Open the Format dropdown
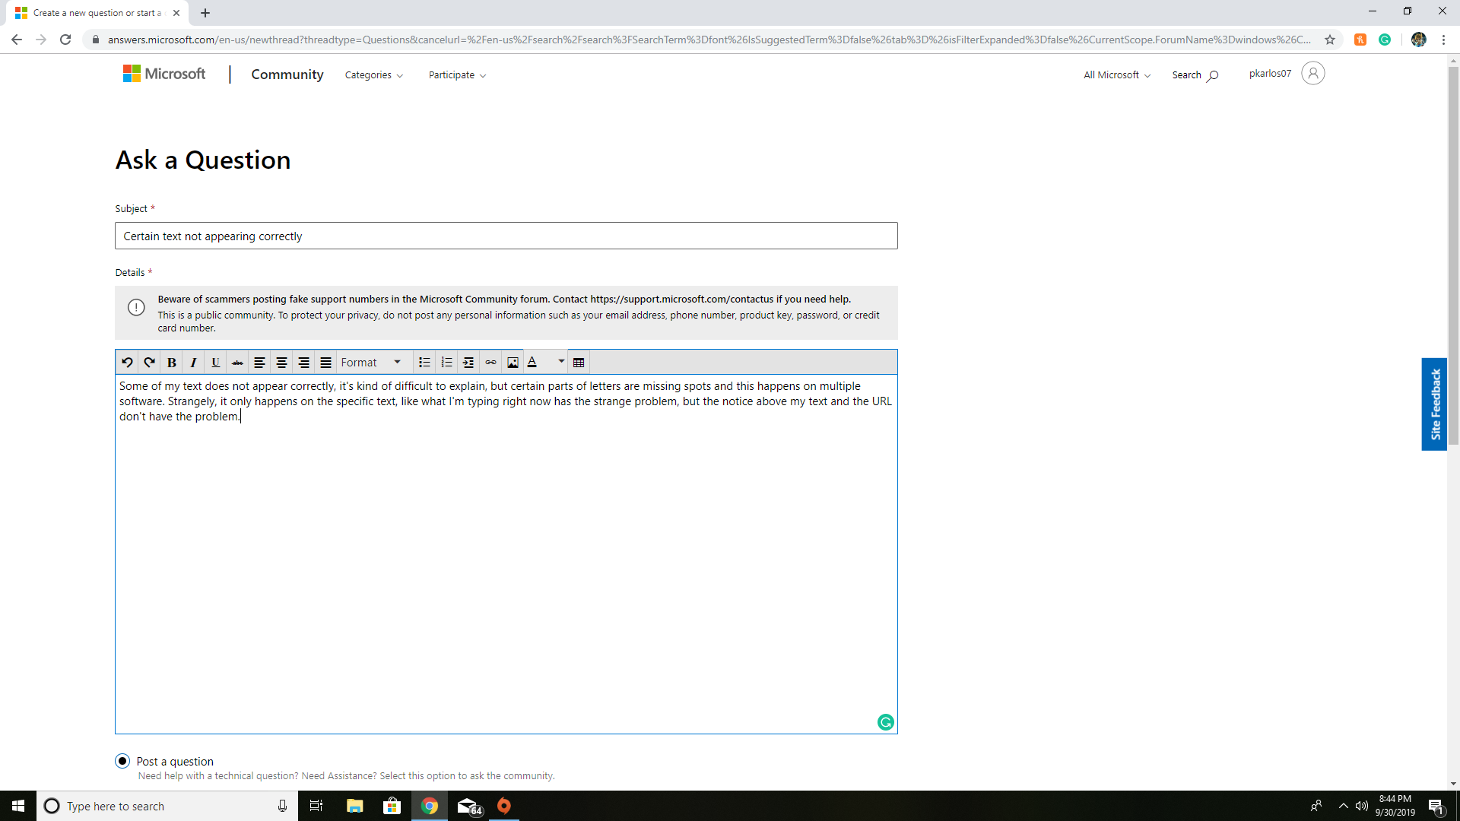Viewport: 1460px width, 821px height. click(371, 363)
